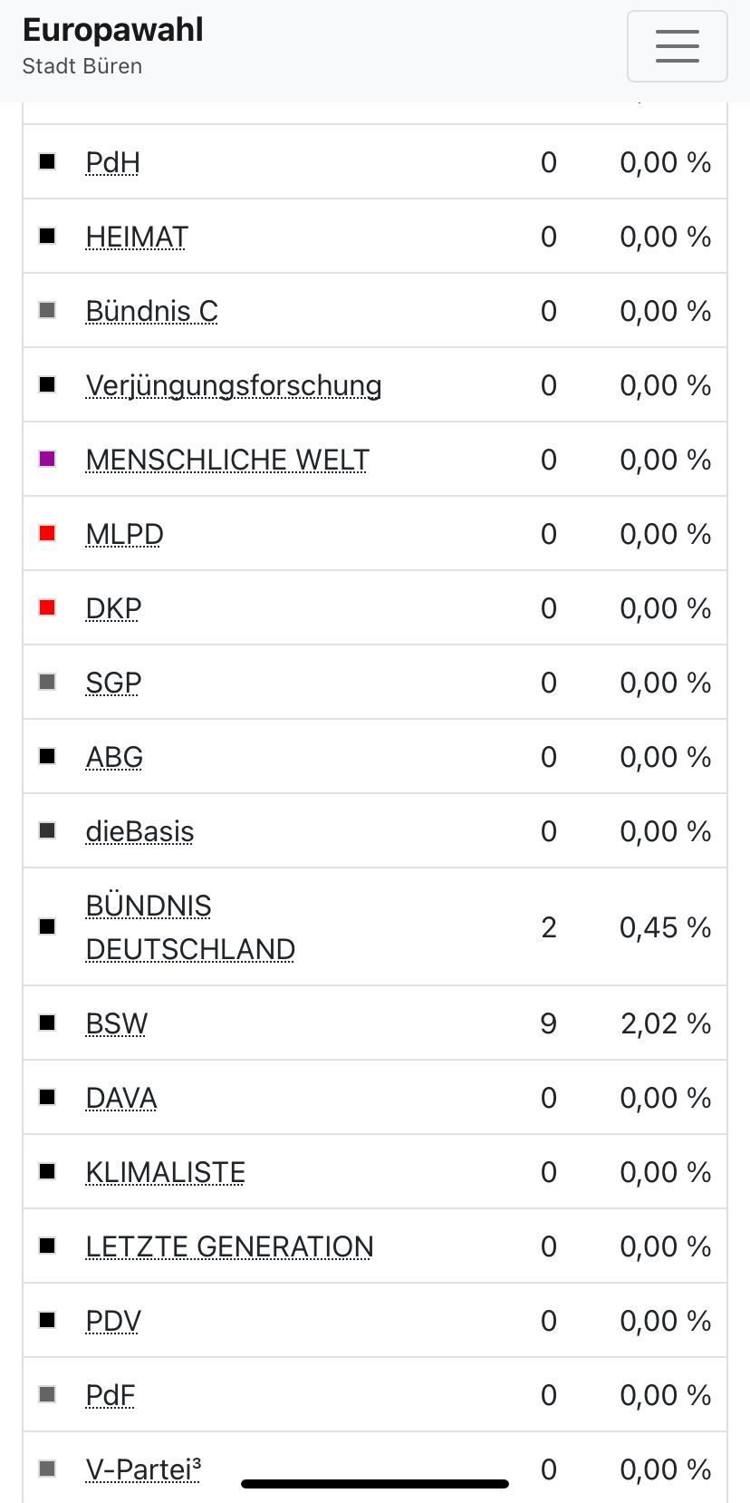Select the Verjüngungsforschung party label
Image resolution: width=750 pixels, height=1503 pixels.
pos(234,385)
